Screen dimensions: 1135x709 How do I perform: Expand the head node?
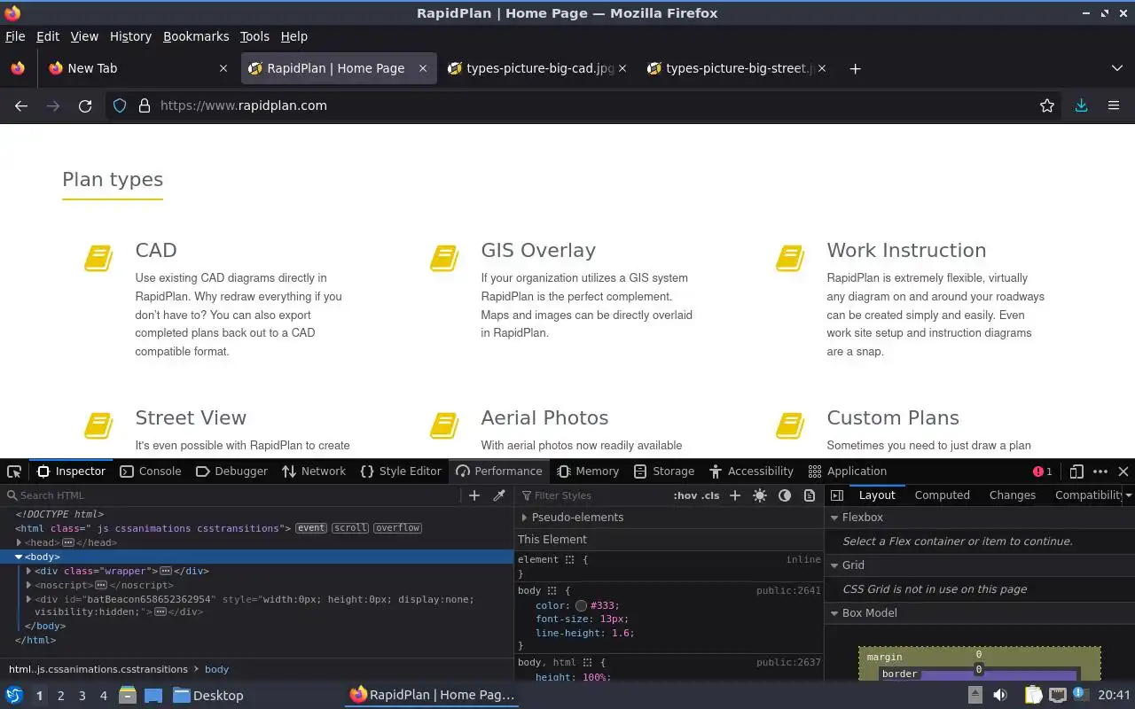(x=19, y=542)
